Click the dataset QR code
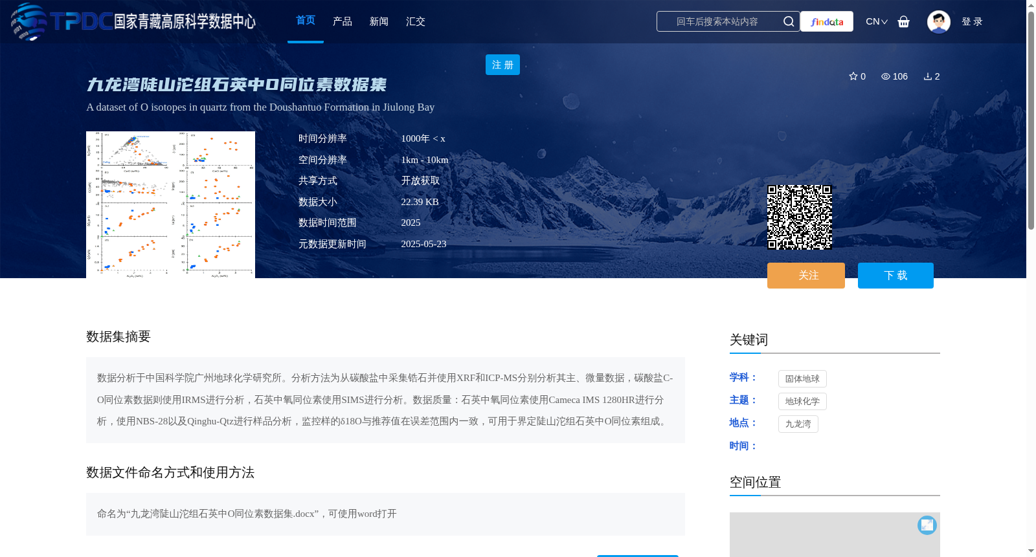1036x557 pixels. (800, 217)
